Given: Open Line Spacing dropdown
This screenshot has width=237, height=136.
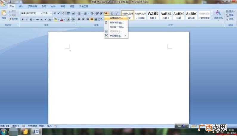Looking at the screenshot, I should (x=101, y=19).
